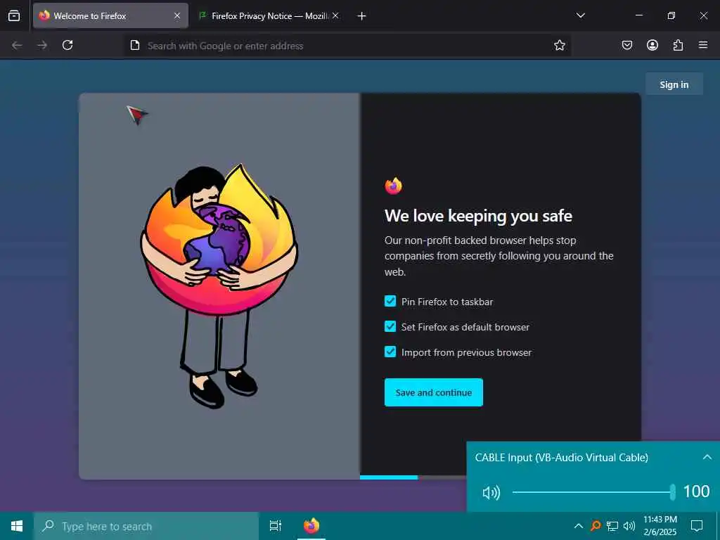Mute the speaker in volume flyout
The height and width of the screenshot is (540, 720).
(x=491, y=493)
